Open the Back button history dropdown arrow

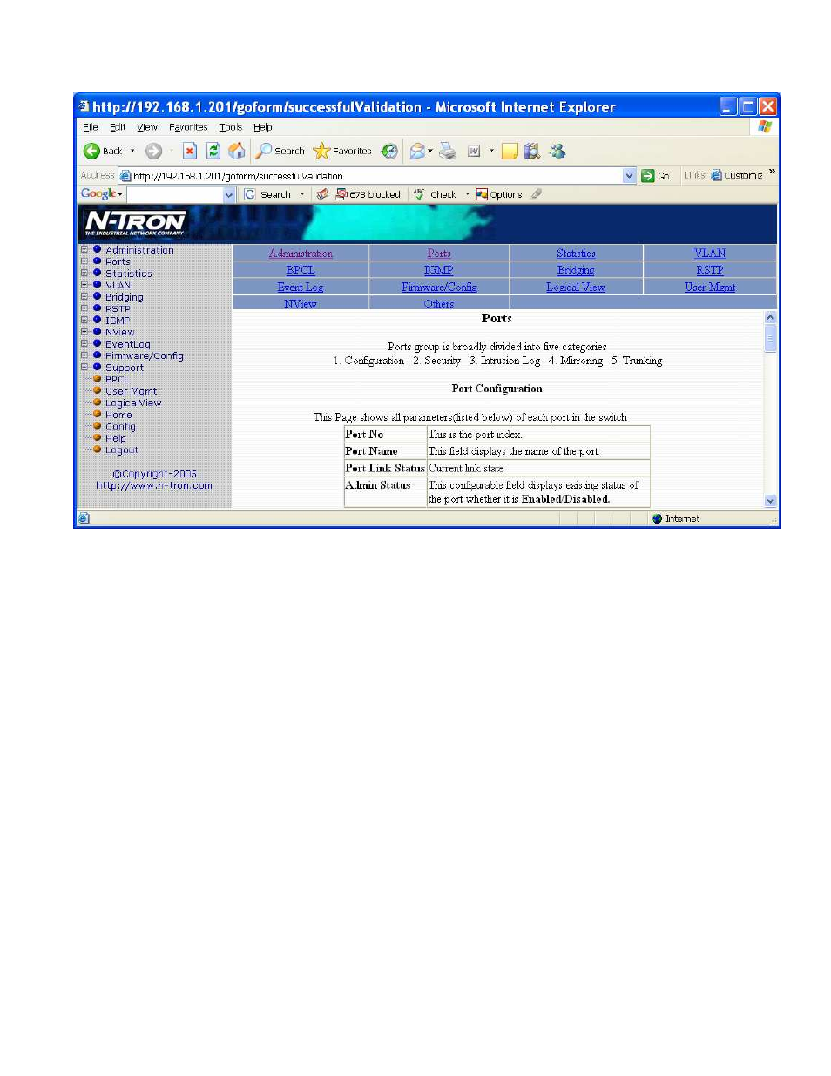tap(132, 151)
